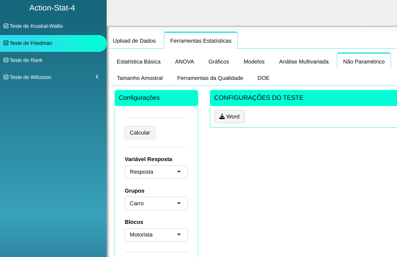Open the Variável Resposta dropdown
Screen dimensions: 397x257
tap(156, 172)
